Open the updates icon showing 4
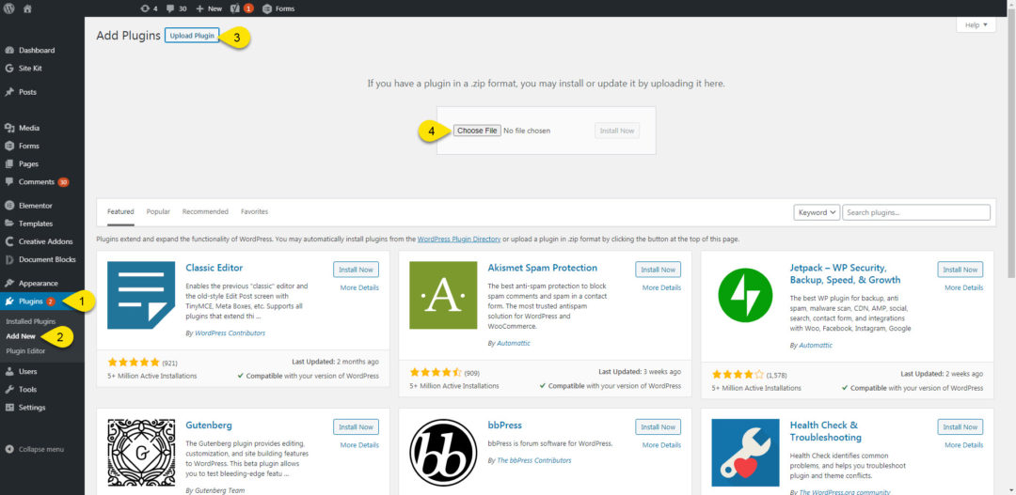Image resolution: width=1016 pixels, height=495 pixels. [149, 8]
